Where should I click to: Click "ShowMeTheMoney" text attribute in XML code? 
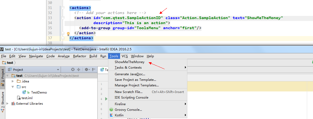point(265,18)
